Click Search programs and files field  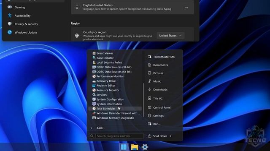[x=116, y=136]
